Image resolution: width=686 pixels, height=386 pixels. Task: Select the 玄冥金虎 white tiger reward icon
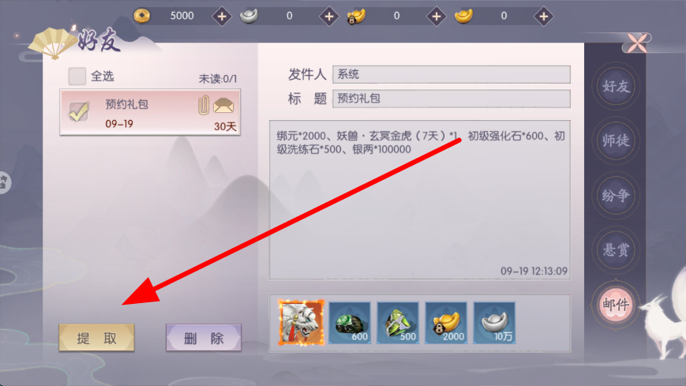pyautogui.click(x=302, y=323)
